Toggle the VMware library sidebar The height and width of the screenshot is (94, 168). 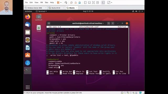click(x=85, y=3)
